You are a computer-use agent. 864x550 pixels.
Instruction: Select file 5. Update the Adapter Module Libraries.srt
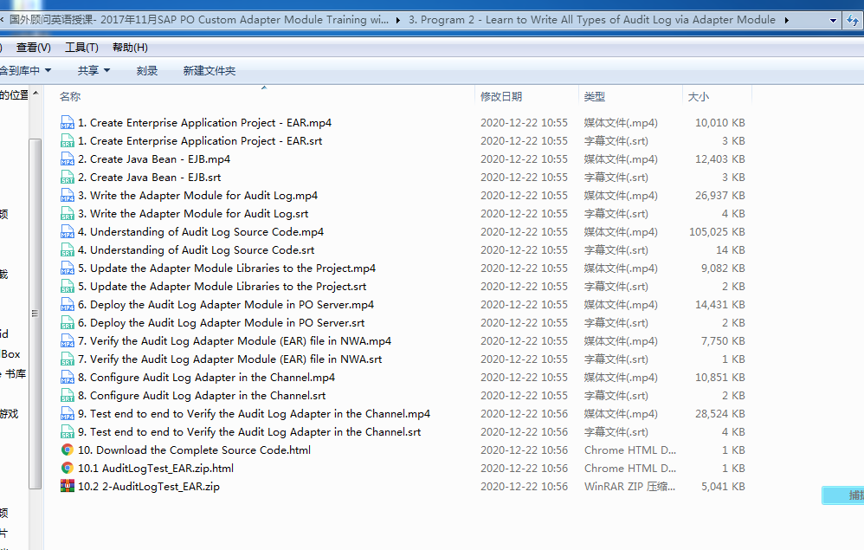tap(222, 286)
